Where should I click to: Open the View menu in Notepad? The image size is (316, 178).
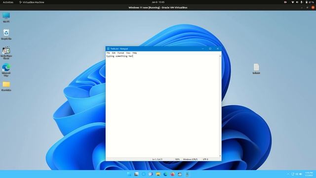(128, 53)
